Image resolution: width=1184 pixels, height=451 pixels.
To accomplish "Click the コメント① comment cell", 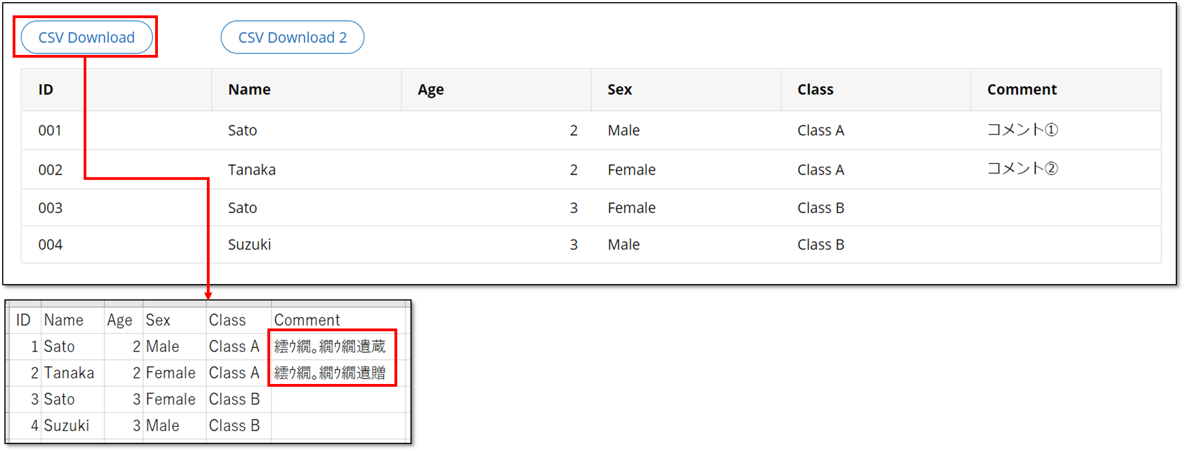I will point(1022,130).
